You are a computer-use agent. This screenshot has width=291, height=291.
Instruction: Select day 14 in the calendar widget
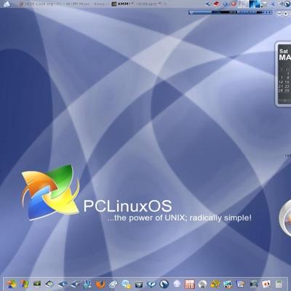tap(281, 82)
